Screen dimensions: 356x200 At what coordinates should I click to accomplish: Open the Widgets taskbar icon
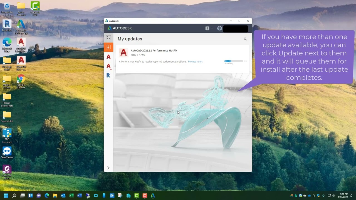pyautogui.click(x=31, y=196)
